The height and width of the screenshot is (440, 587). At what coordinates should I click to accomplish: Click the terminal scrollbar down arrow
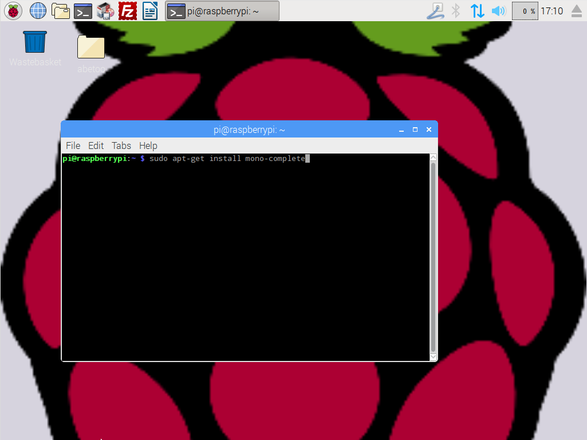coord(433,357)
